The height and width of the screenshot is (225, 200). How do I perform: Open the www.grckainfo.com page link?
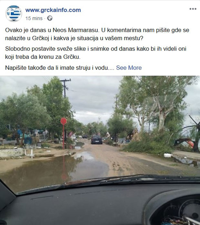tap(53, 10)
